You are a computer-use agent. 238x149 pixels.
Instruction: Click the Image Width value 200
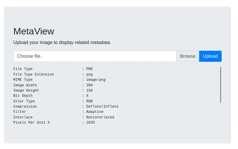89,85
